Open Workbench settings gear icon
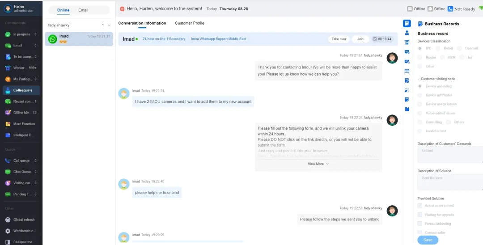Image resolution: width=483 pixels, height=245 pixels. [8, 231]
